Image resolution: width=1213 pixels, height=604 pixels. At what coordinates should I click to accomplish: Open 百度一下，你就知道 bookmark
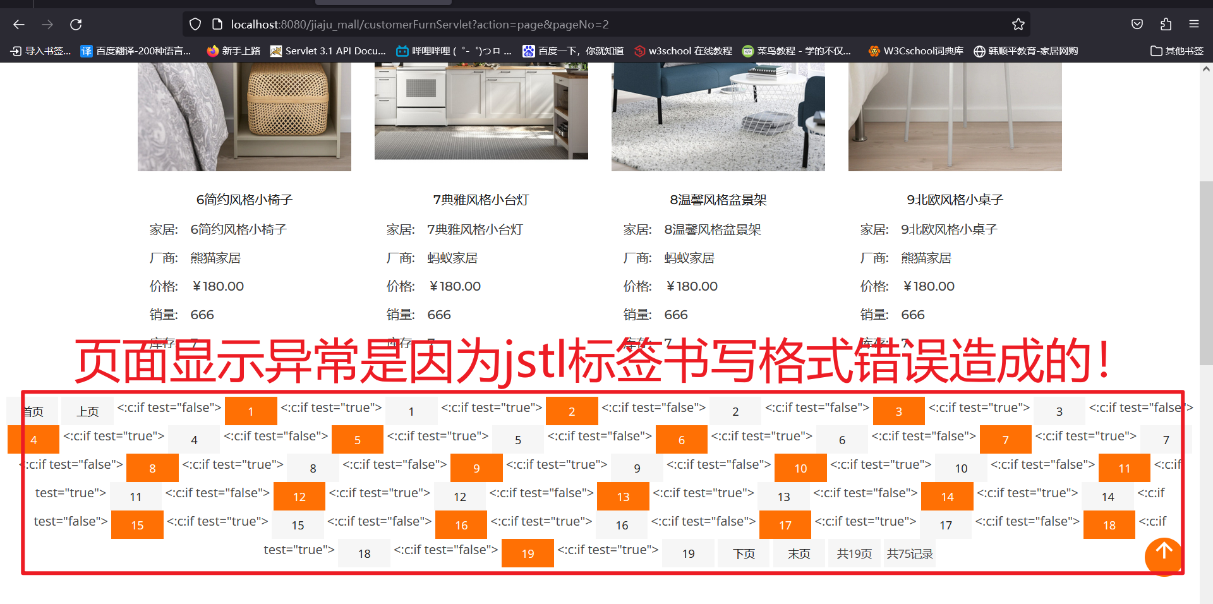(x=573, y=51)
